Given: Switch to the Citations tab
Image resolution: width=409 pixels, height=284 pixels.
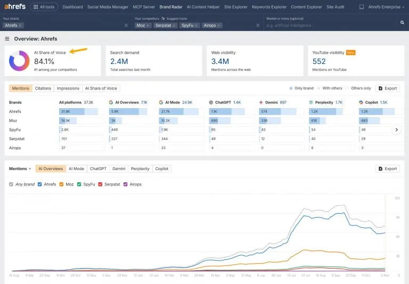Looking at the screenshot, I should [43, 88].
